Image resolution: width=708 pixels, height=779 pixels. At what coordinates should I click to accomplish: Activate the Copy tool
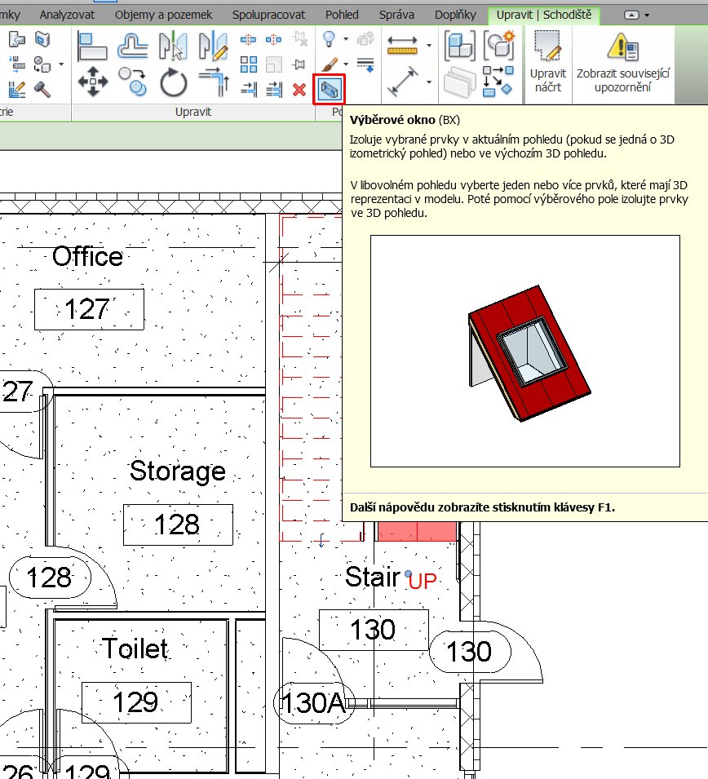point(133,82)
